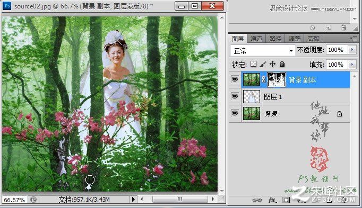Click the link layers chain icon

coord(257,200)
